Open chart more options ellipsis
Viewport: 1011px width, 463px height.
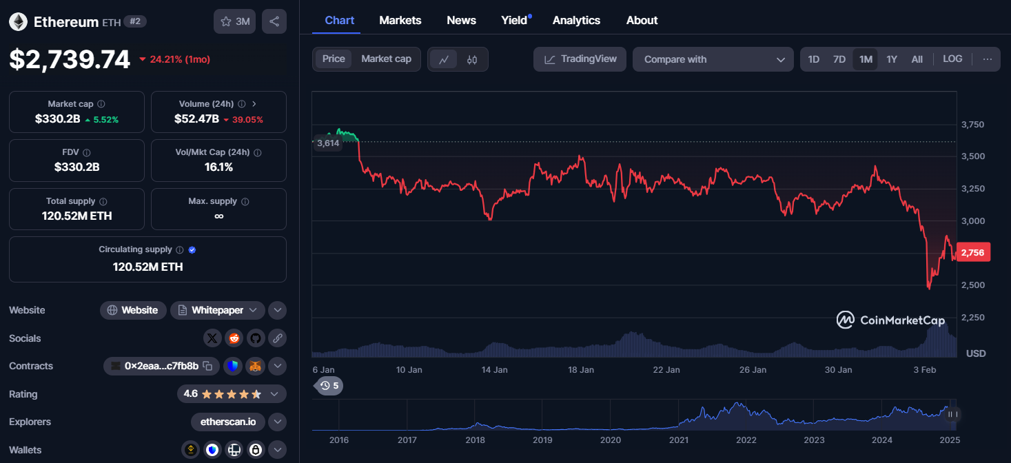coord(988,59)
